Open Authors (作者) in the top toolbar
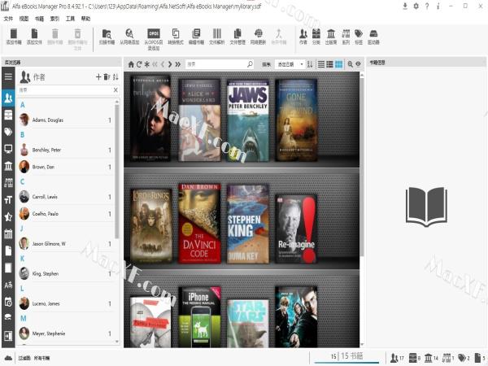This screenshot has height=366, width=488. [303, 37]
